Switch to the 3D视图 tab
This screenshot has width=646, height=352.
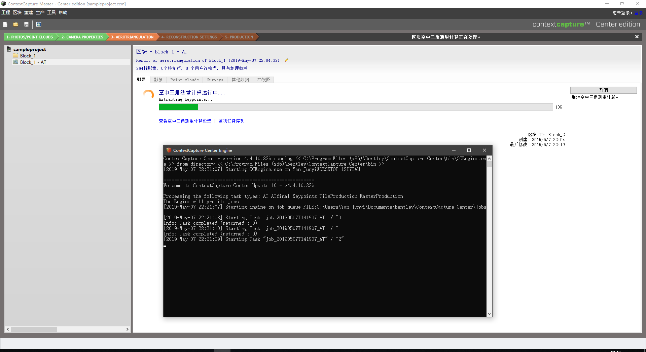click(x=263, y=80)
